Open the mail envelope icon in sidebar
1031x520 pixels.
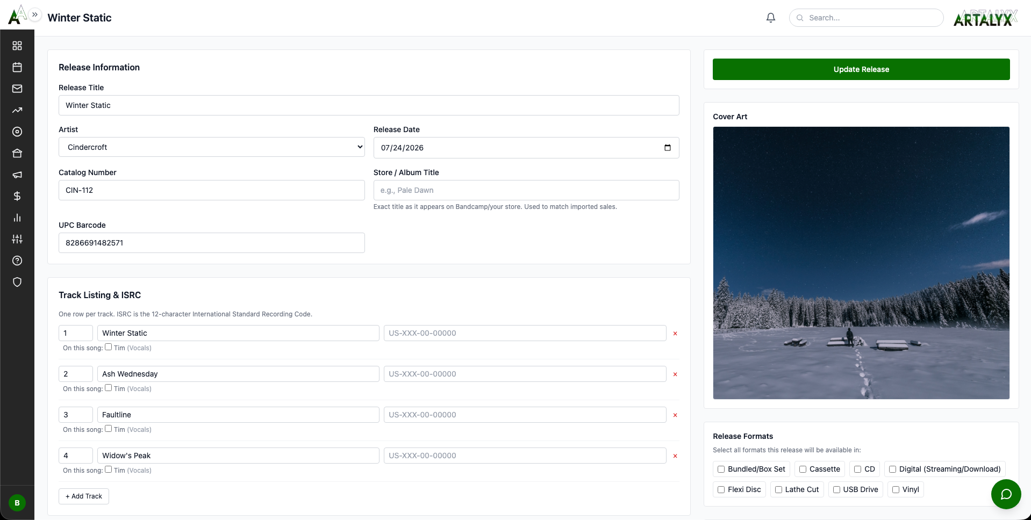coord(17,89)
